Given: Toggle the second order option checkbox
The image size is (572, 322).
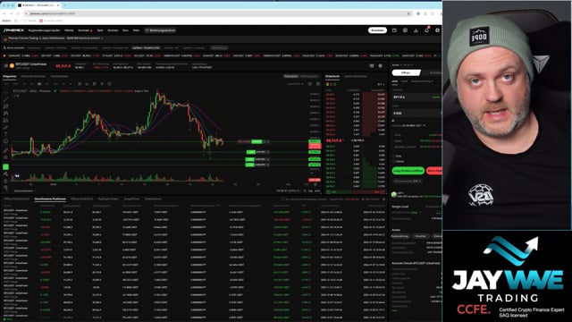Looking at the screenshot, I should pyautogui.click(x=394, y=161).
